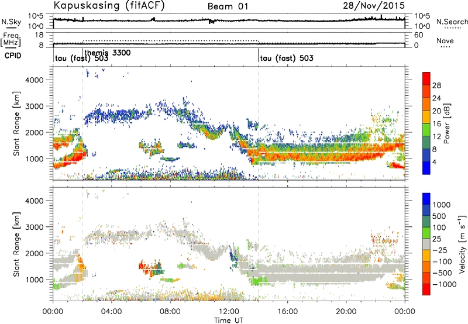Viewport: 468px width, 324px height.
Task: Click the '04:00' time axis tick label
Action: [111, 312]
